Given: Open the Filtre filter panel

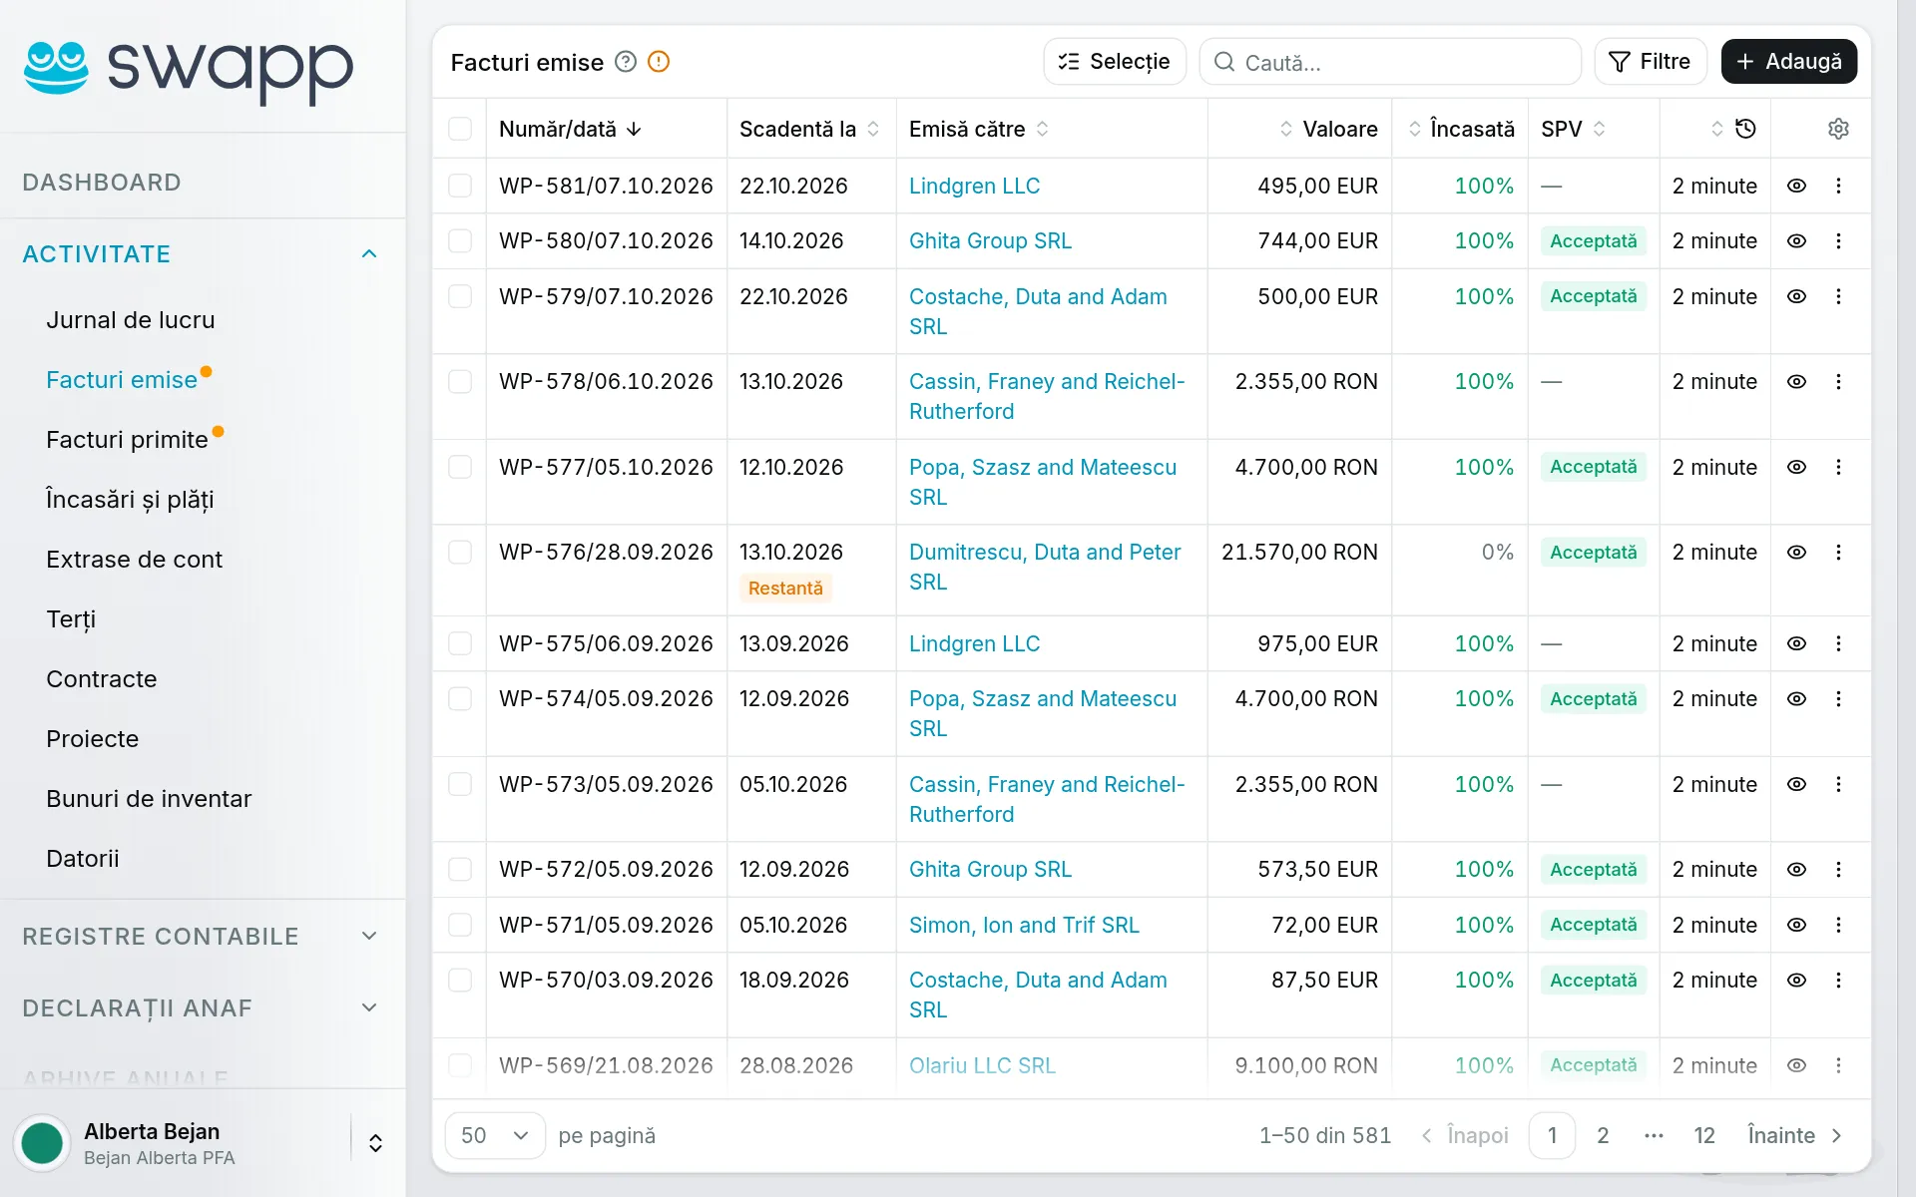Looking at the screenshot, I should coord(1651,62).
